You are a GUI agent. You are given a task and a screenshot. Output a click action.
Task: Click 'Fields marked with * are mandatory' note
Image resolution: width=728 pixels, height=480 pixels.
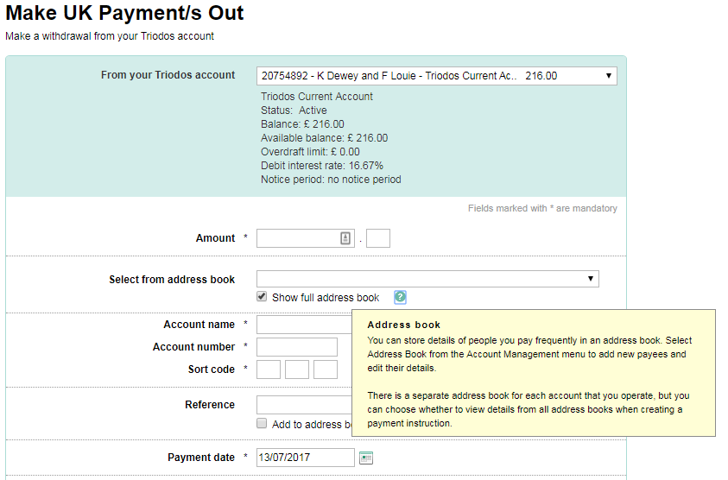(542, 208)
